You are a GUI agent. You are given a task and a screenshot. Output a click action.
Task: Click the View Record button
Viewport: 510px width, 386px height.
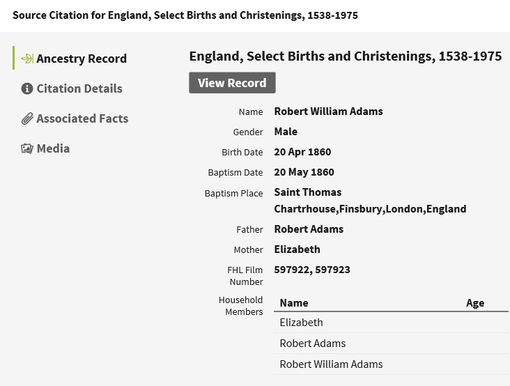232,83
